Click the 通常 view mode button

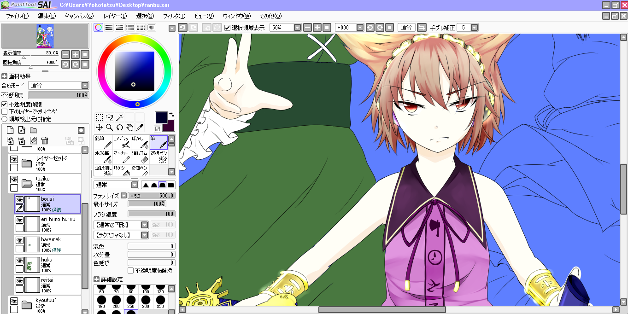point(406,28)
